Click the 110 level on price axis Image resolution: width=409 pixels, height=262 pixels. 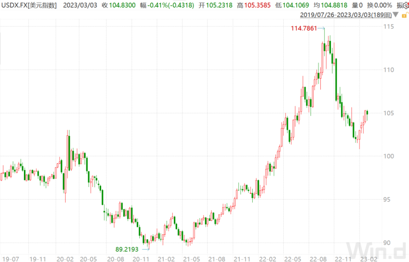[388, 70]
